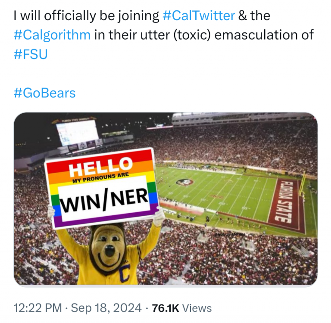Click the 12:22 PM timestamp
Viewport: 331px width, 323px height.
[x=38, y=308]
